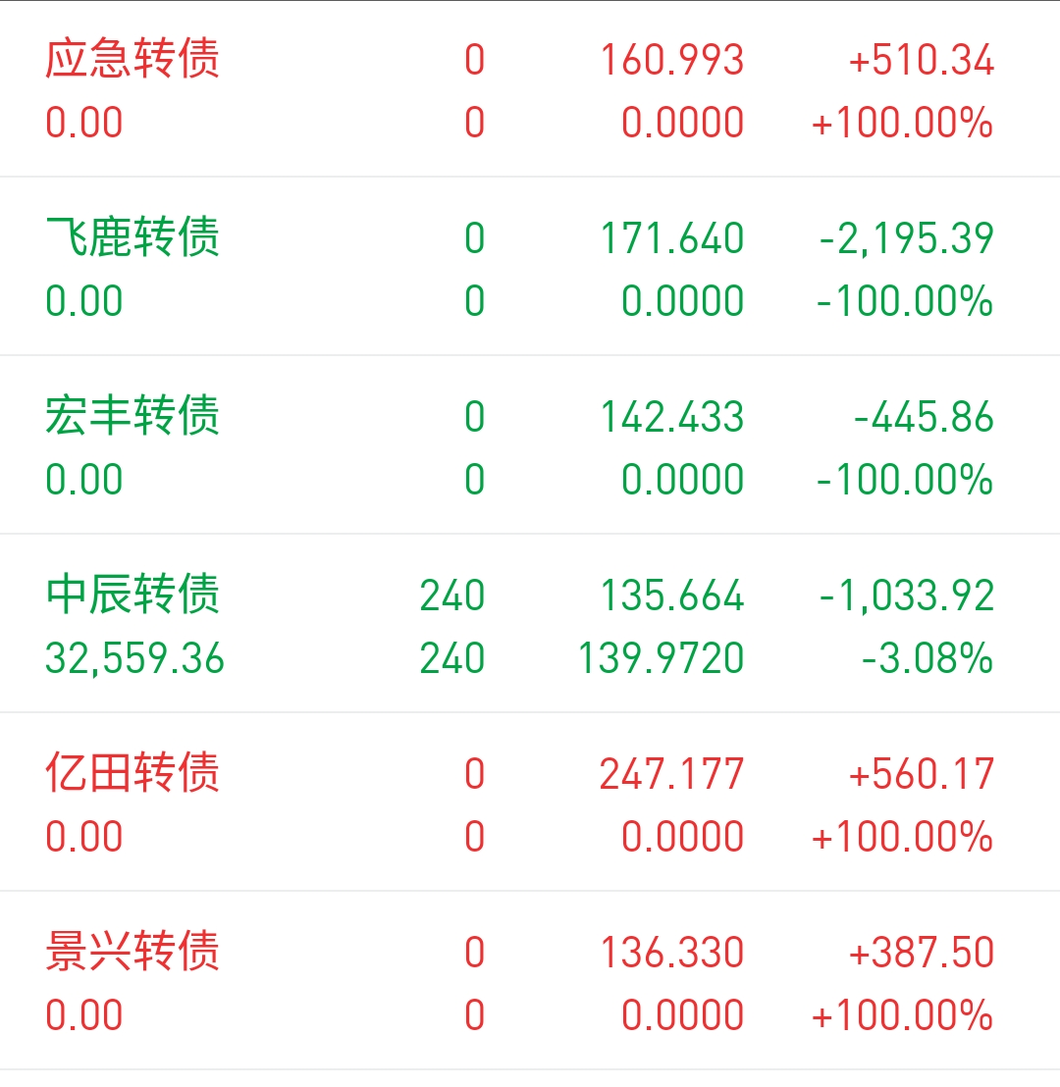1060x1087 pixels.
Task: Click the +560.17 profit amount
Action: click(x=922, y=774)
